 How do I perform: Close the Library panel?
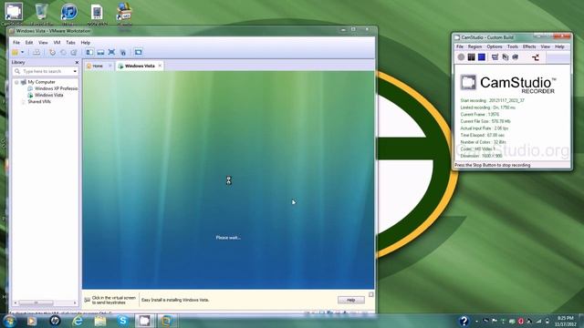[77, 63]
